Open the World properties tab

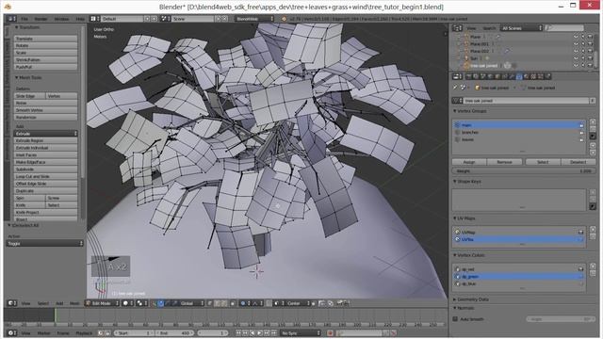(x=490, y=77)
